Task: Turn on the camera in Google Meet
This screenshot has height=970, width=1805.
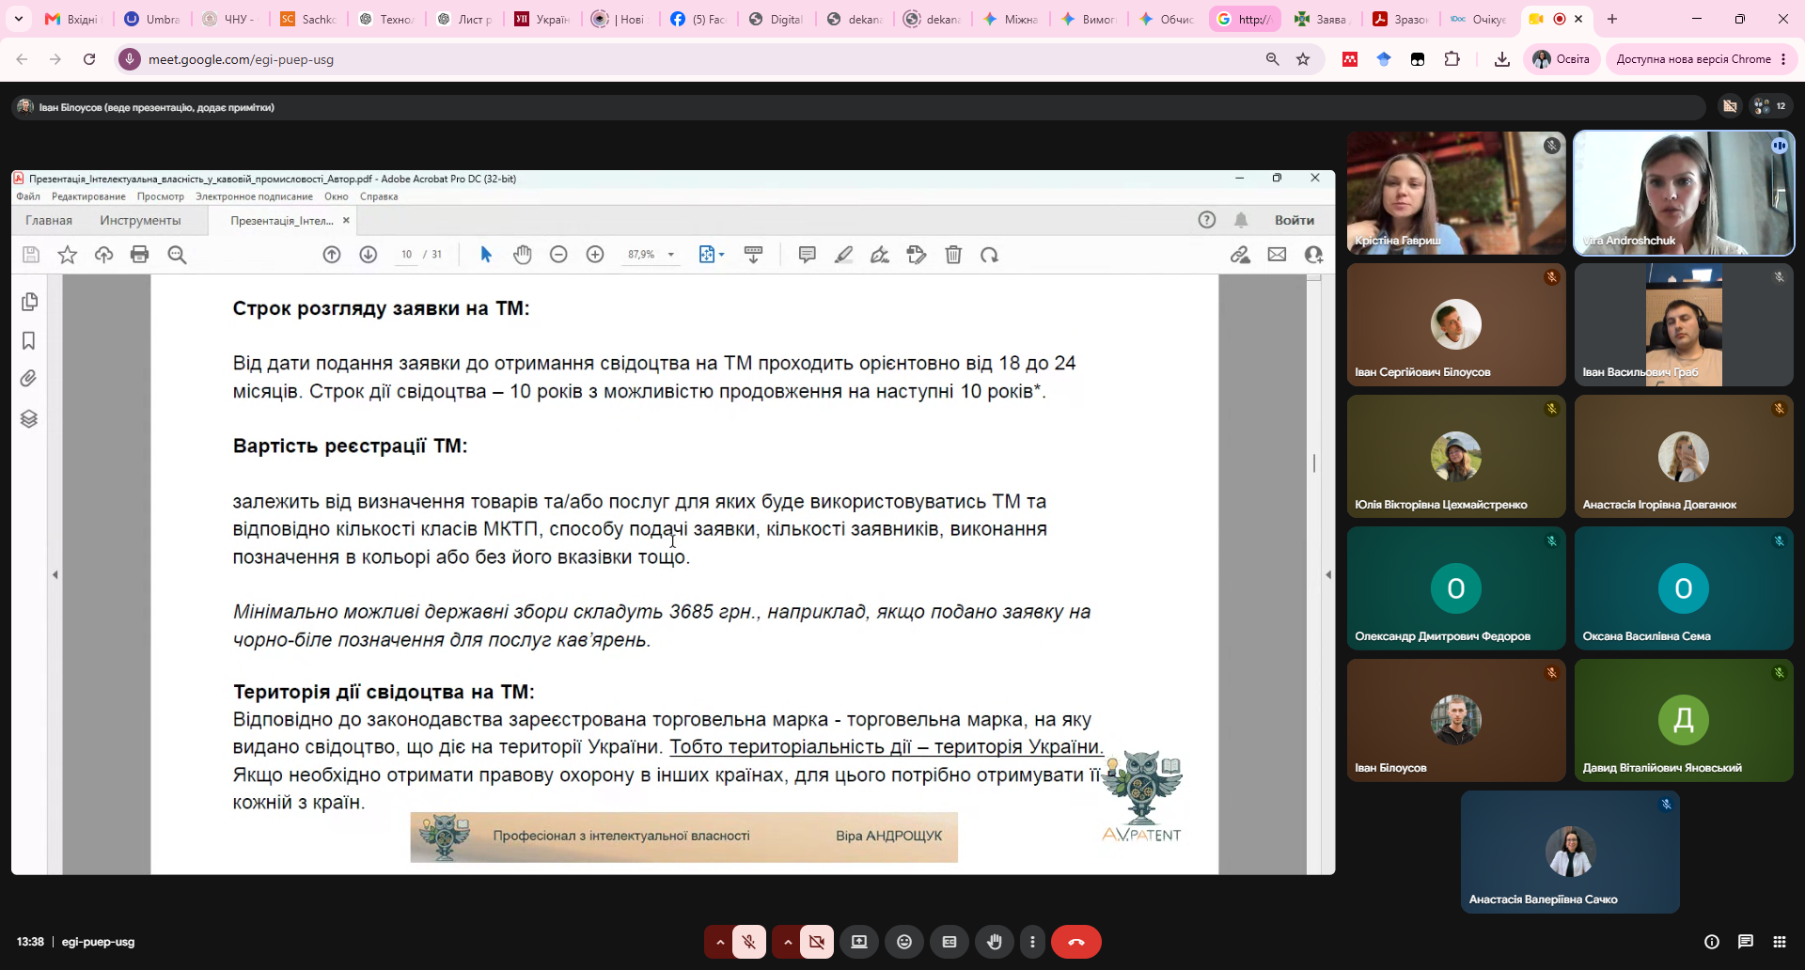Action: pos(817,942)
